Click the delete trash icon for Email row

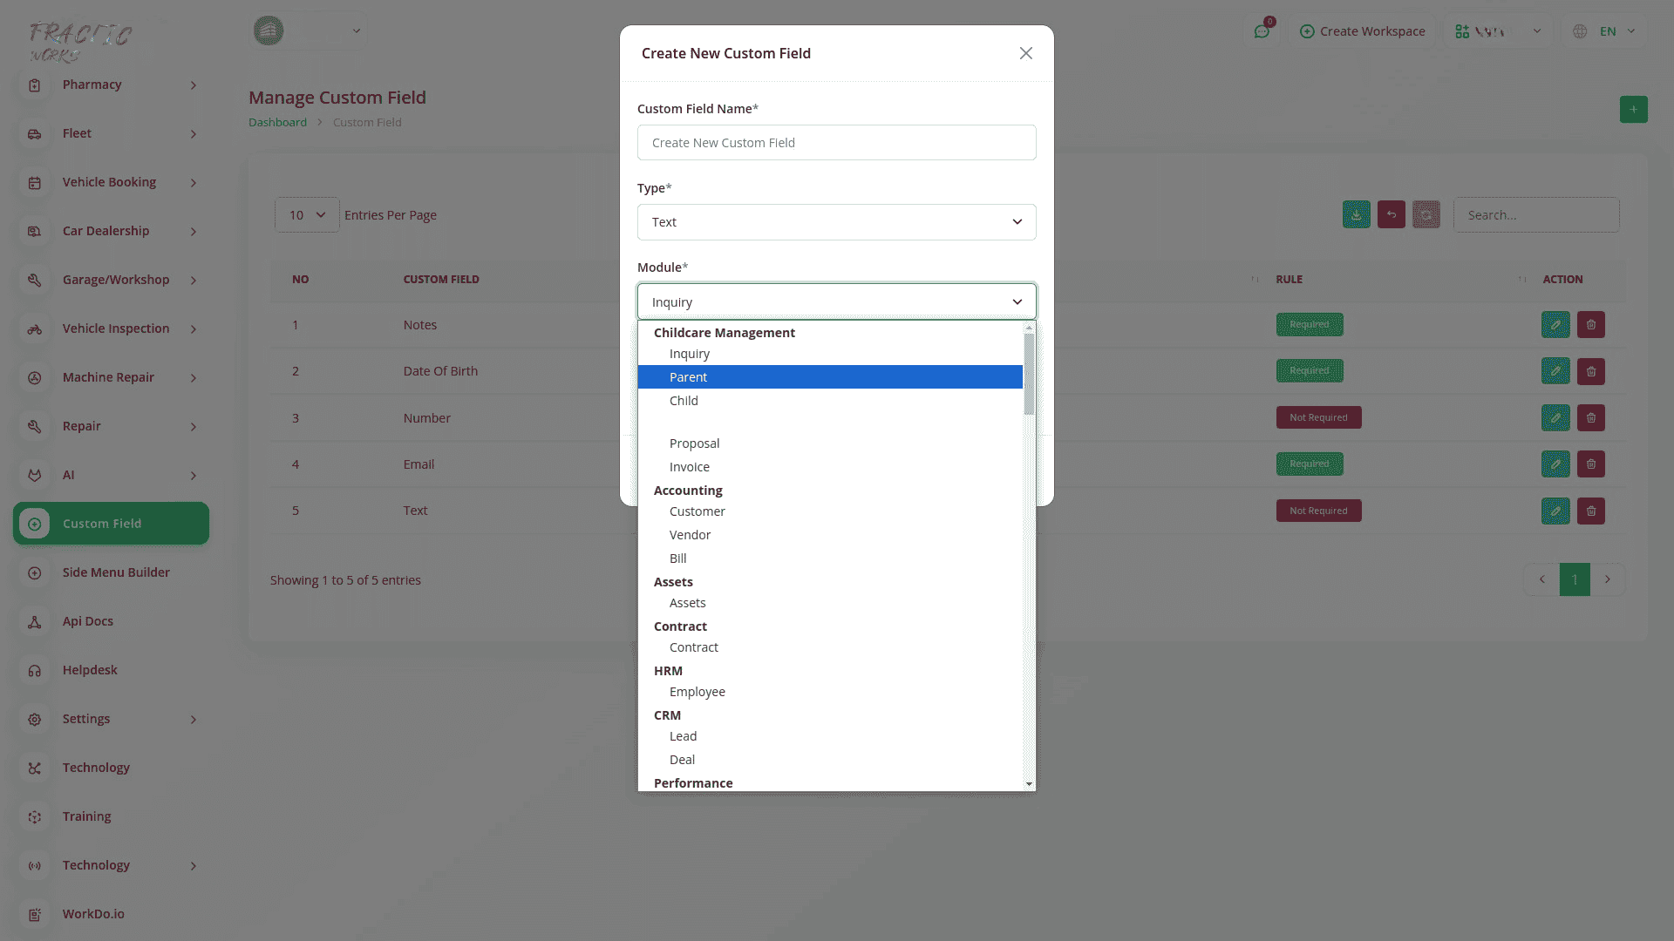(x=1590, y=464)
